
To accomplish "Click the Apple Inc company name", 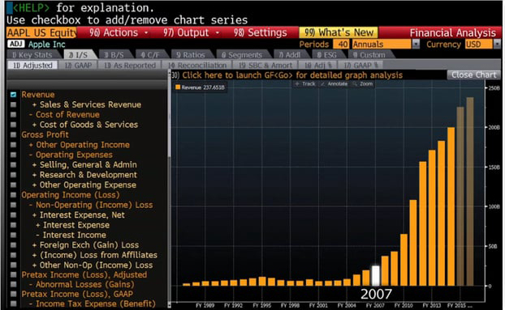I will [47, 45].
